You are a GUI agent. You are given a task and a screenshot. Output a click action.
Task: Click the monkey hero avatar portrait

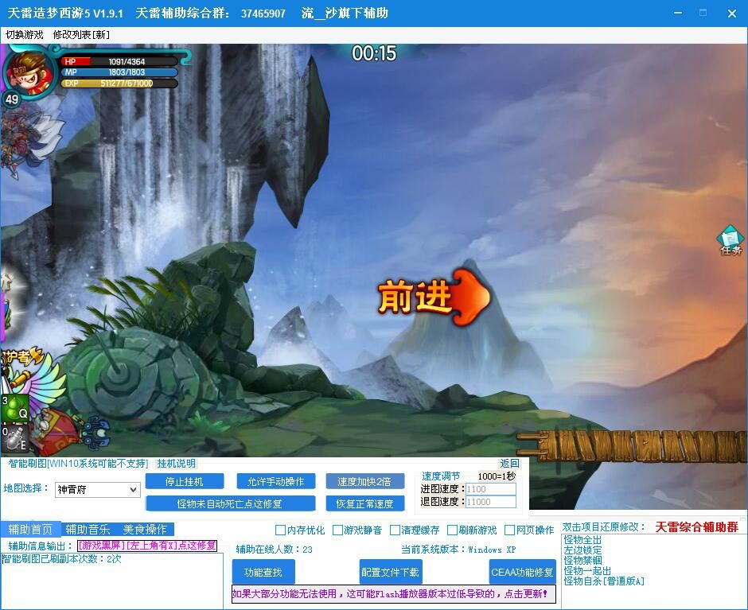coord(29,73)
